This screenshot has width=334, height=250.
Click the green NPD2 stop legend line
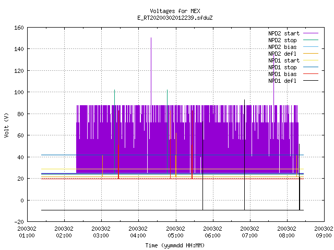click(311, 40)
